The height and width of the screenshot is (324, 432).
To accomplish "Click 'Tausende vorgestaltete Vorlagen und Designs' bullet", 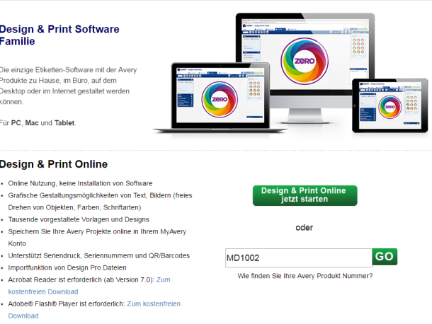I will [79, 219].
